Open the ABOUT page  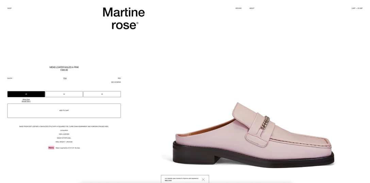pyautogui.click(x=252, y=8)
